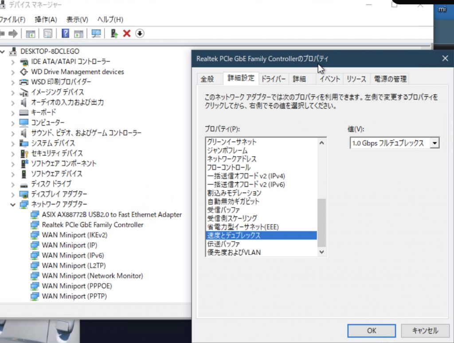454x343 pixels.
Task: Click the show/hide console tree toolbar icon
Action: click(31, 34)
